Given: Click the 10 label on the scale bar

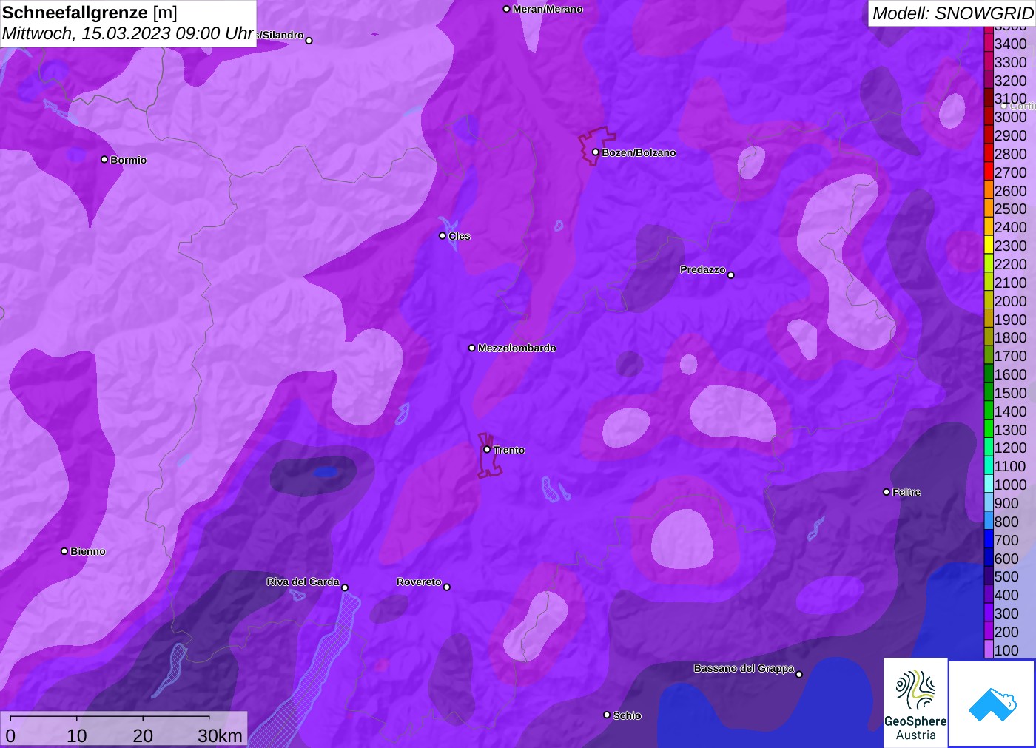Looking at the screenshot, I should pos(77,735).
